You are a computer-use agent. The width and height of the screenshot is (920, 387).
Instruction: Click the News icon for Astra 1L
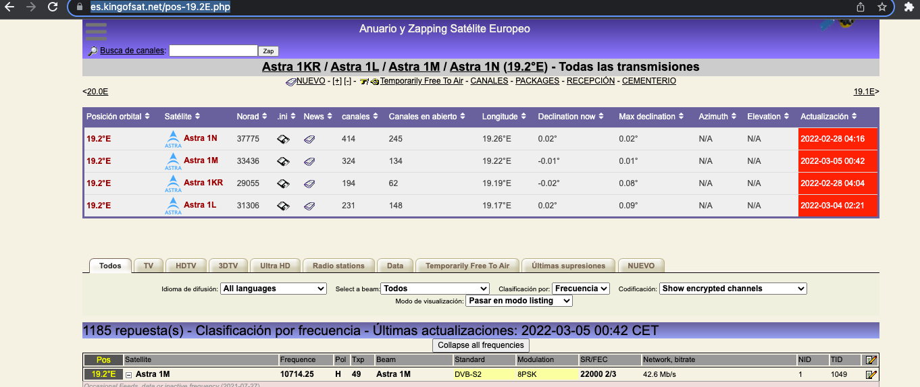pyautogui.click(x=309, y=206)
